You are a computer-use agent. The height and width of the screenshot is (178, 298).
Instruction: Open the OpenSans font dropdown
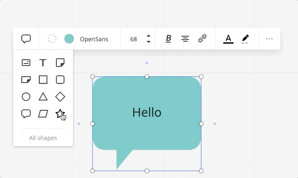[94, 39]
